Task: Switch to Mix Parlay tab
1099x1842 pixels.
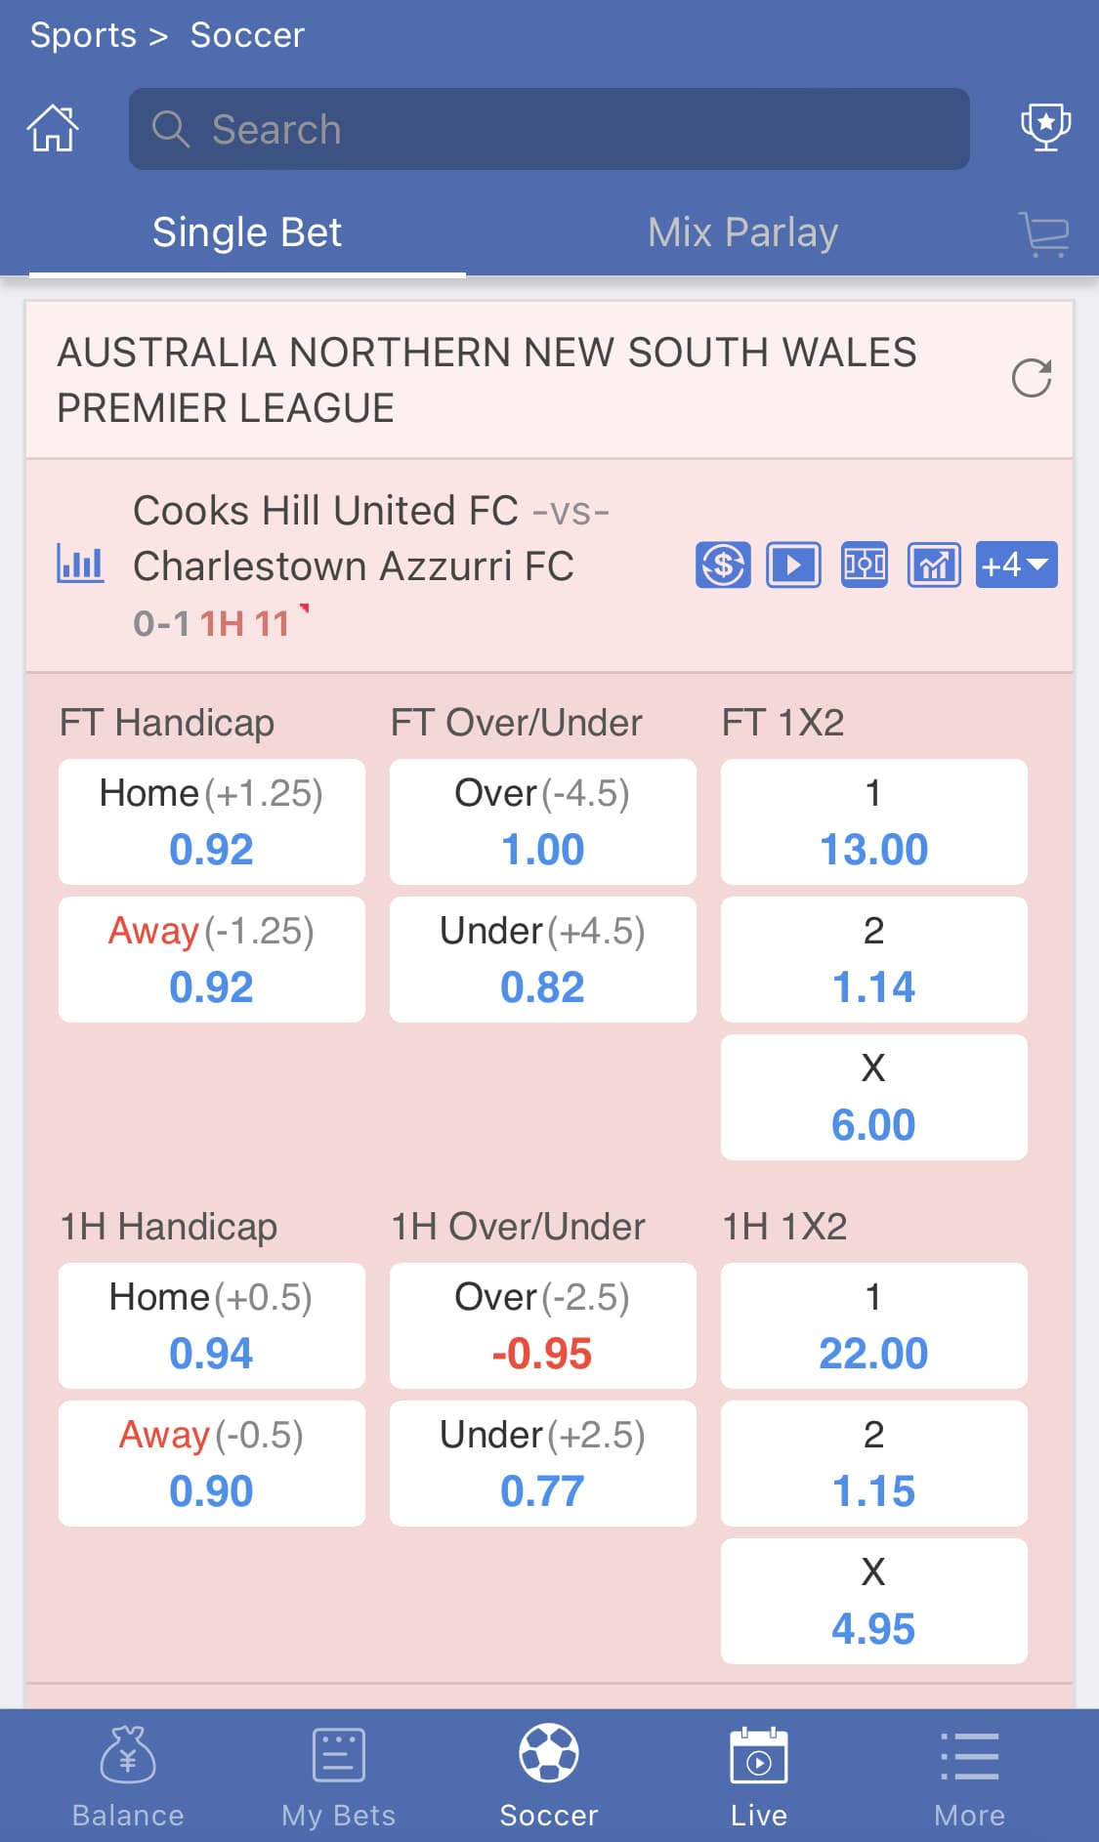Action: (x=742, y=232)
